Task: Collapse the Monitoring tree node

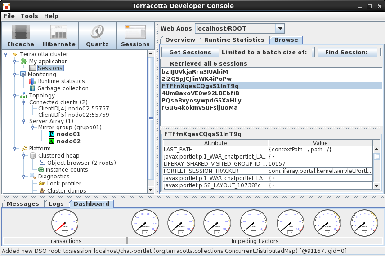Action: 15,74
